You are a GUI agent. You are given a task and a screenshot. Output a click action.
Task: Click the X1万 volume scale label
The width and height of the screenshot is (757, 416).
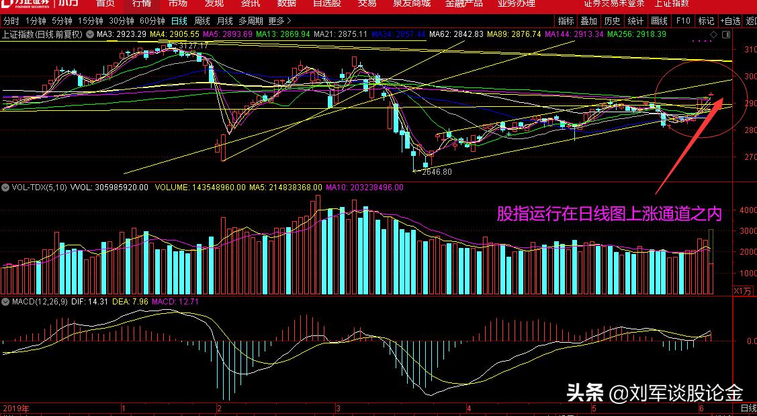tap(742, 291)
